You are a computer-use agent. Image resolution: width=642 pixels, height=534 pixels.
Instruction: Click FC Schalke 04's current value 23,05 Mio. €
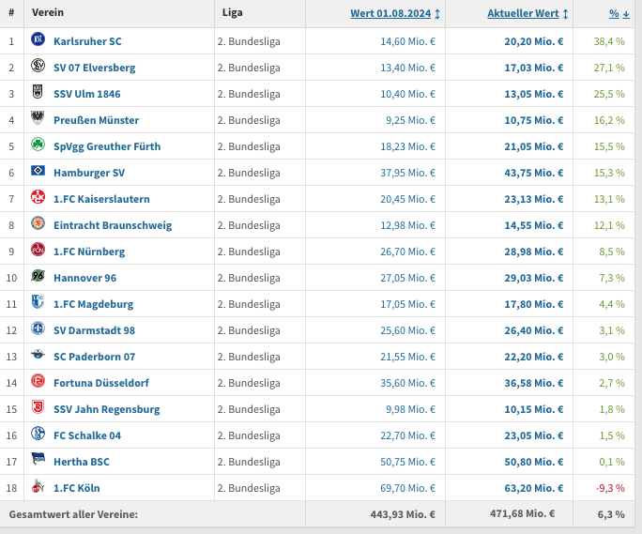[534, 435]
